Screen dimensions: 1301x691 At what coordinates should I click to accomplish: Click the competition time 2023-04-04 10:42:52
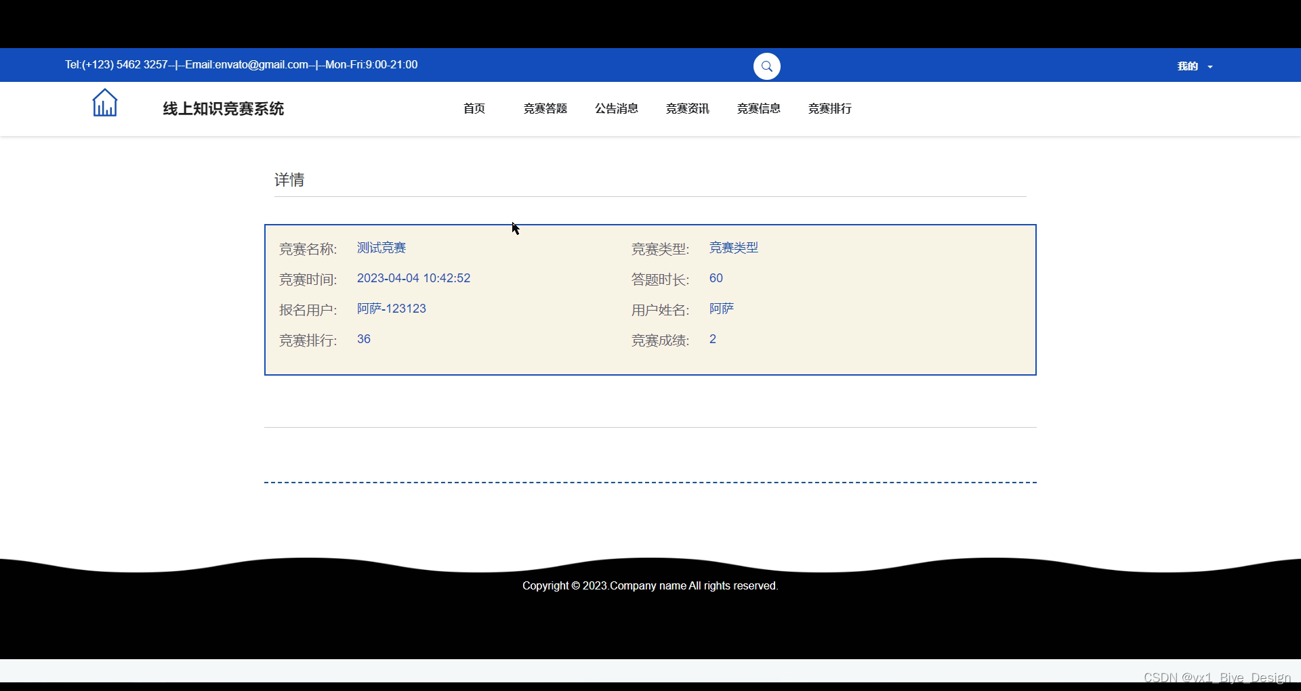(413, 278)
